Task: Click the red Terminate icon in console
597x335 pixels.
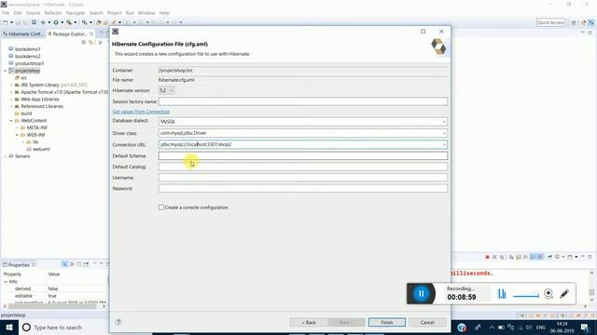Action: click(487, 257)
